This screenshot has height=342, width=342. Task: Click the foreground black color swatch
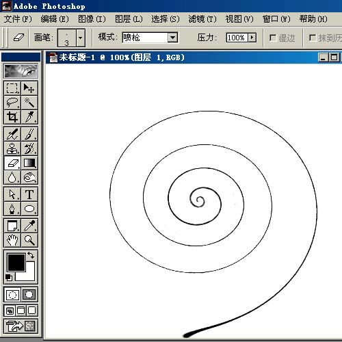coord(16,263)
